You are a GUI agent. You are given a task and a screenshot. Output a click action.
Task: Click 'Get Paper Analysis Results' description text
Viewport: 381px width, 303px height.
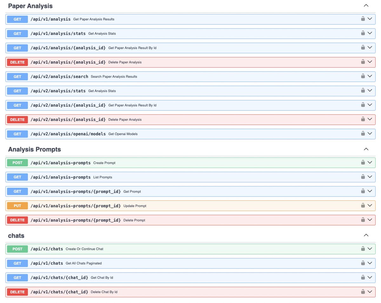[x=94, y=19]
